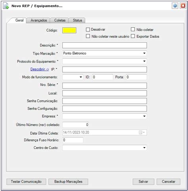This screenshot has width=188, height=191.
Task: Focus the Nro. Série field
Action: pyautogui.click(x=105, y=85)
